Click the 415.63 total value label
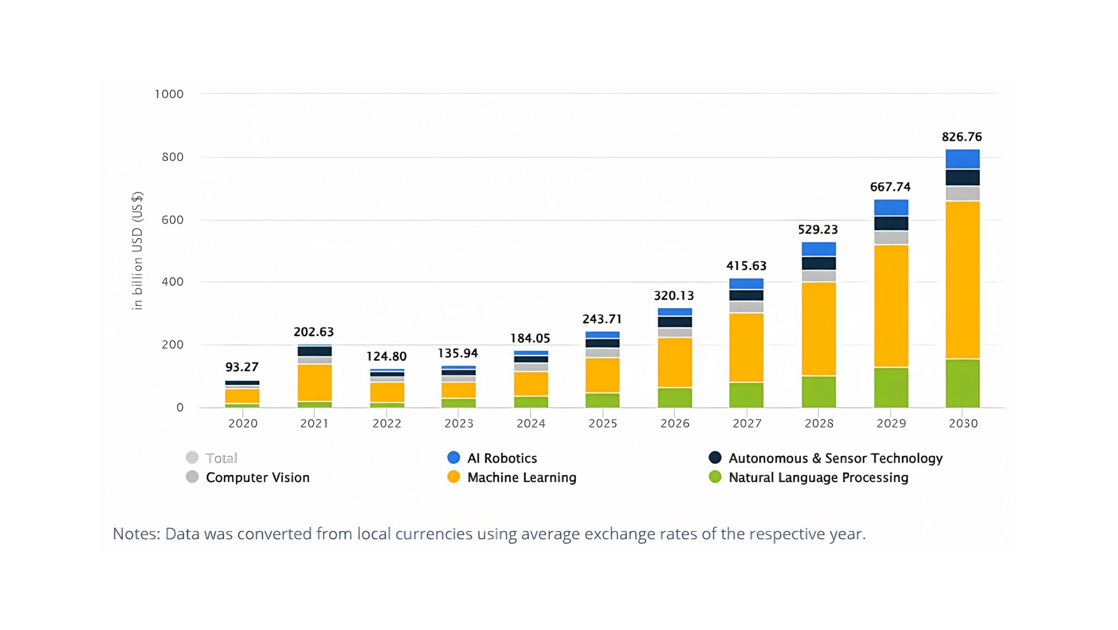This screenshot has height=630, width=1118. pyautogui.click(x=746, y=266)
